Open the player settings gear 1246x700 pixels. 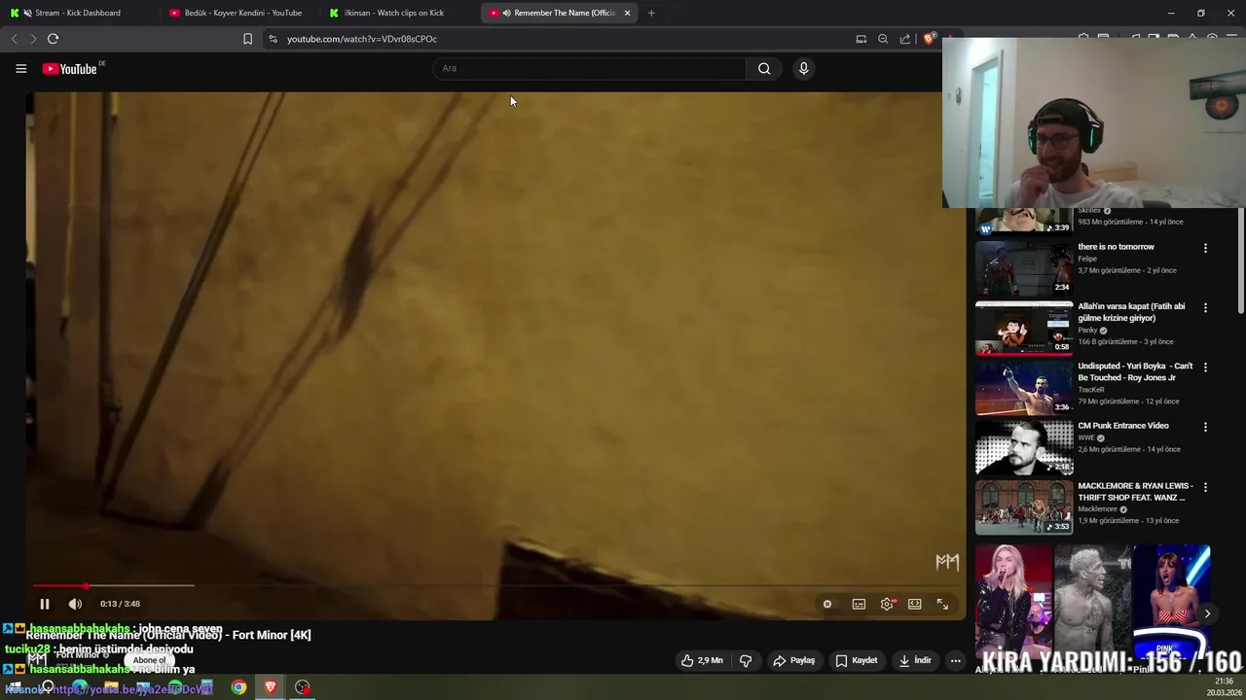tap(887, 604)
